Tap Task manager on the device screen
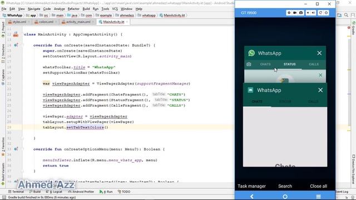 (x=251, y=186)
